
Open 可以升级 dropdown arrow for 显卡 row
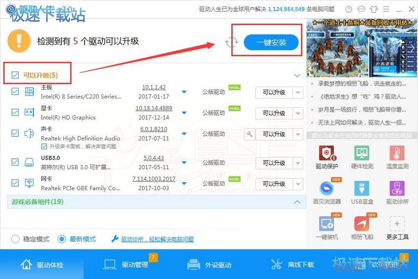pos(298,113)
